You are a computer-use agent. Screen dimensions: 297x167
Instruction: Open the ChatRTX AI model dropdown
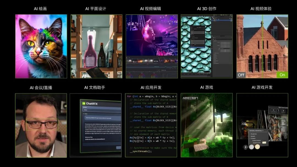[102, 110]
